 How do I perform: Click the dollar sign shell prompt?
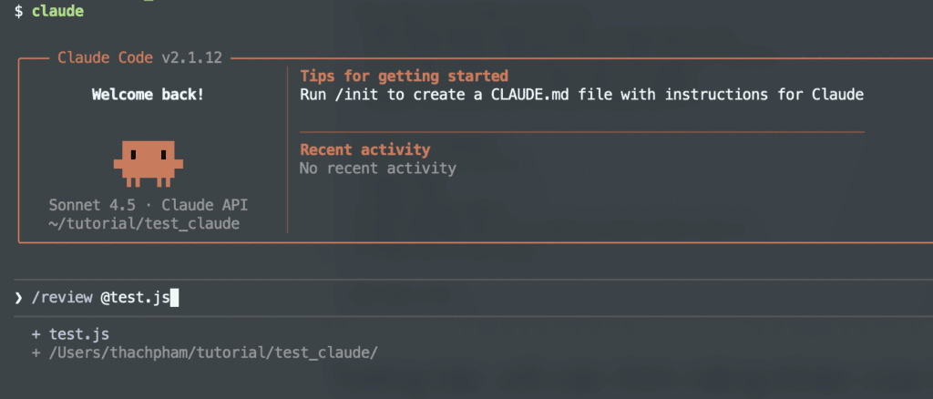pyautogui.click(x=18, y=11)
